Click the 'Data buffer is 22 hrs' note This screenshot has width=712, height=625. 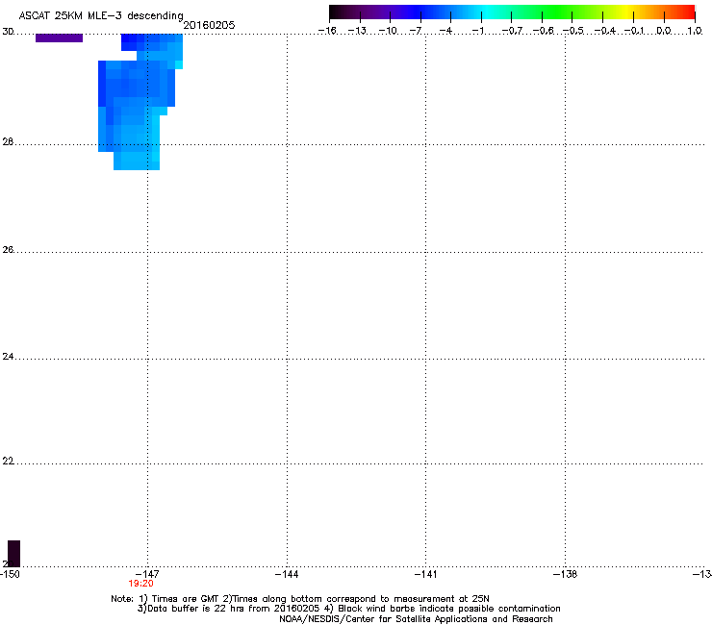pos(348,609)
